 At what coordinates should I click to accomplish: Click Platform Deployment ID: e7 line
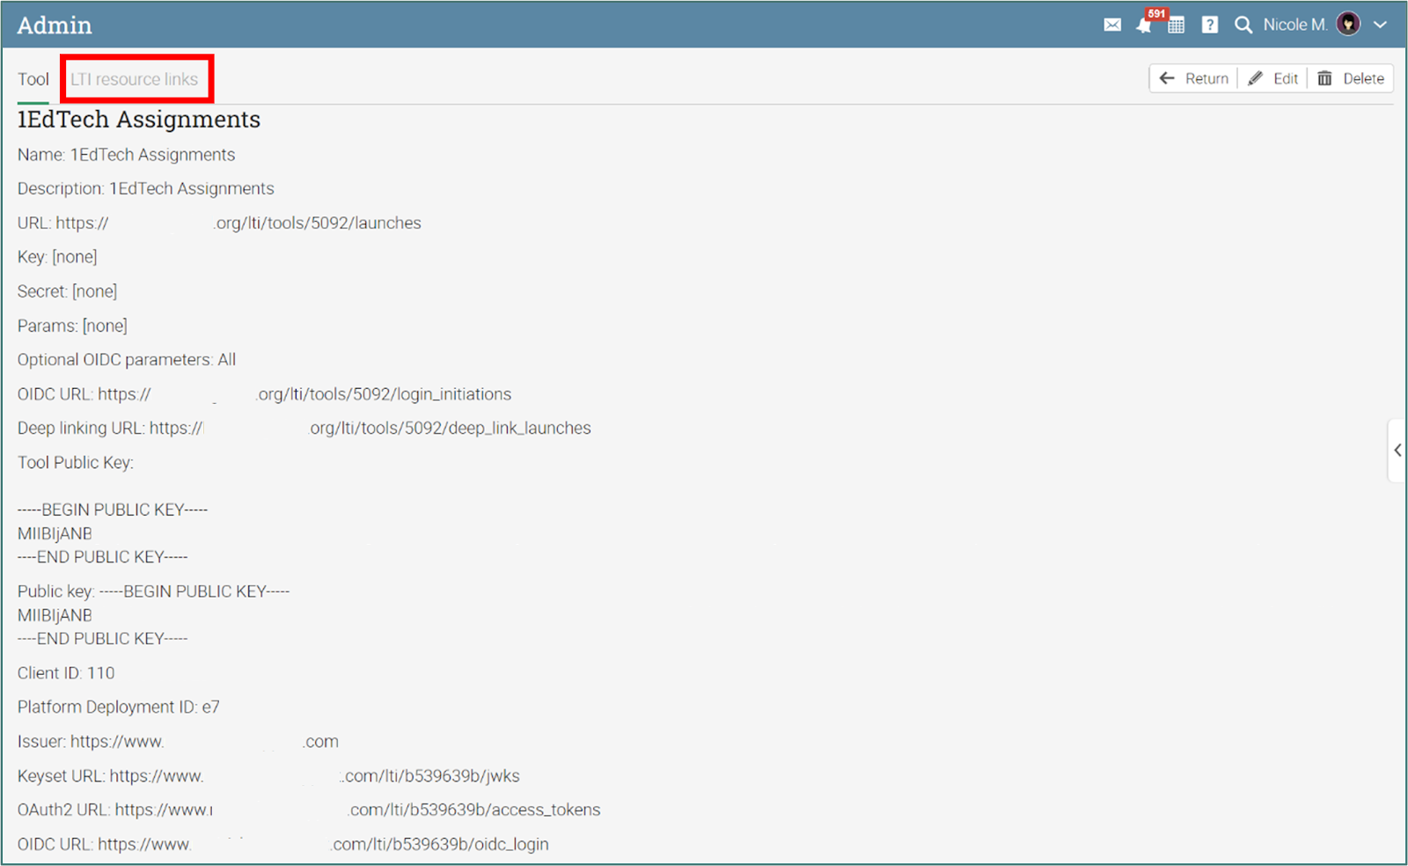click(x=119, y=708)
